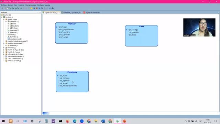Viewport: 220px width, 124px height.
Task: Click the Dominios node icon
Action: pyautogui.click(x=6, y=48)
